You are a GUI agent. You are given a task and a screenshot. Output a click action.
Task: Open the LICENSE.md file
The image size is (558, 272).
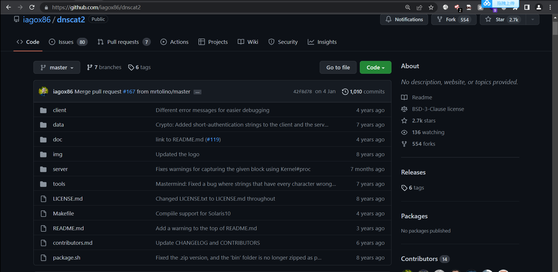[68, 199]
